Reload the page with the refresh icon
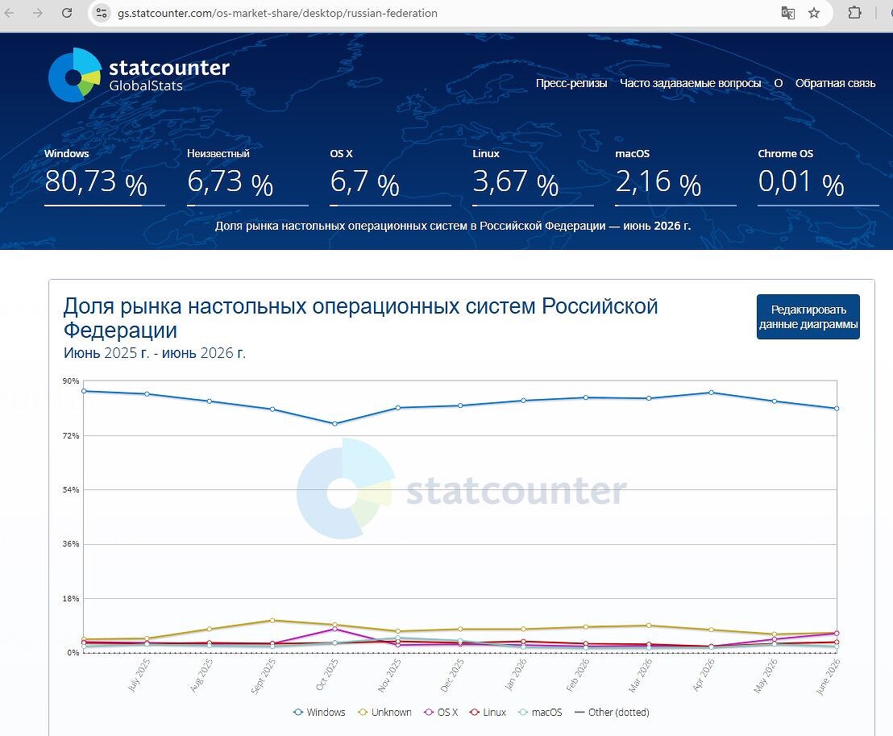Screen dimensions: 893x736 click(67, 13)
